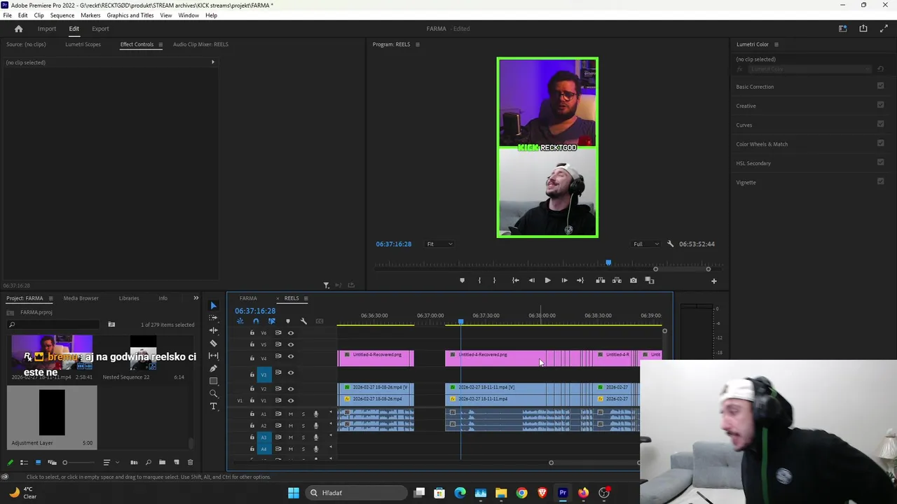The width and height of the screenshot is (897, 504).
Task: Select the Ripple Edit tool
Action: tap(214, 330)
